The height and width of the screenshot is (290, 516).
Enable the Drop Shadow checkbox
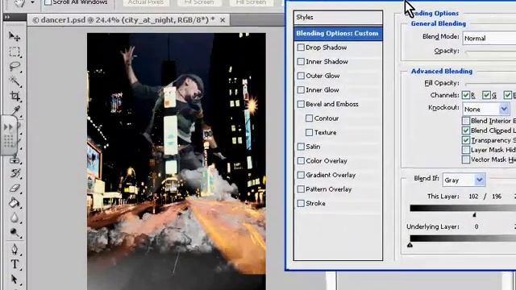click(301, 48)
